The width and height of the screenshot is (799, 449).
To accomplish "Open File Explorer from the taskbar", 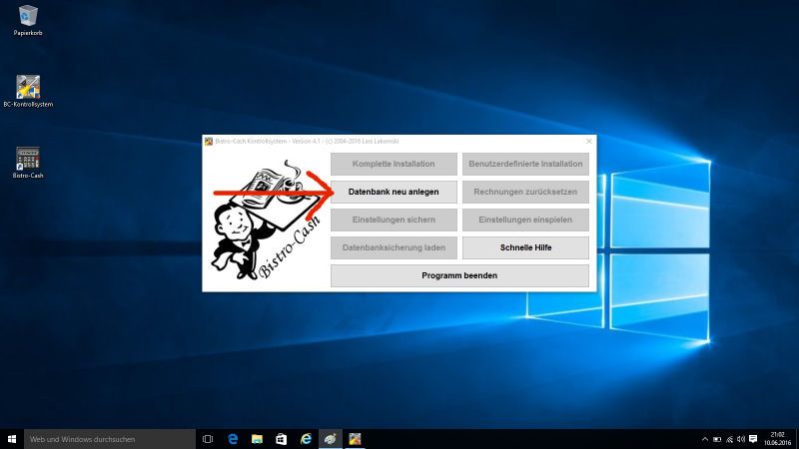I will tap(257, 439).
